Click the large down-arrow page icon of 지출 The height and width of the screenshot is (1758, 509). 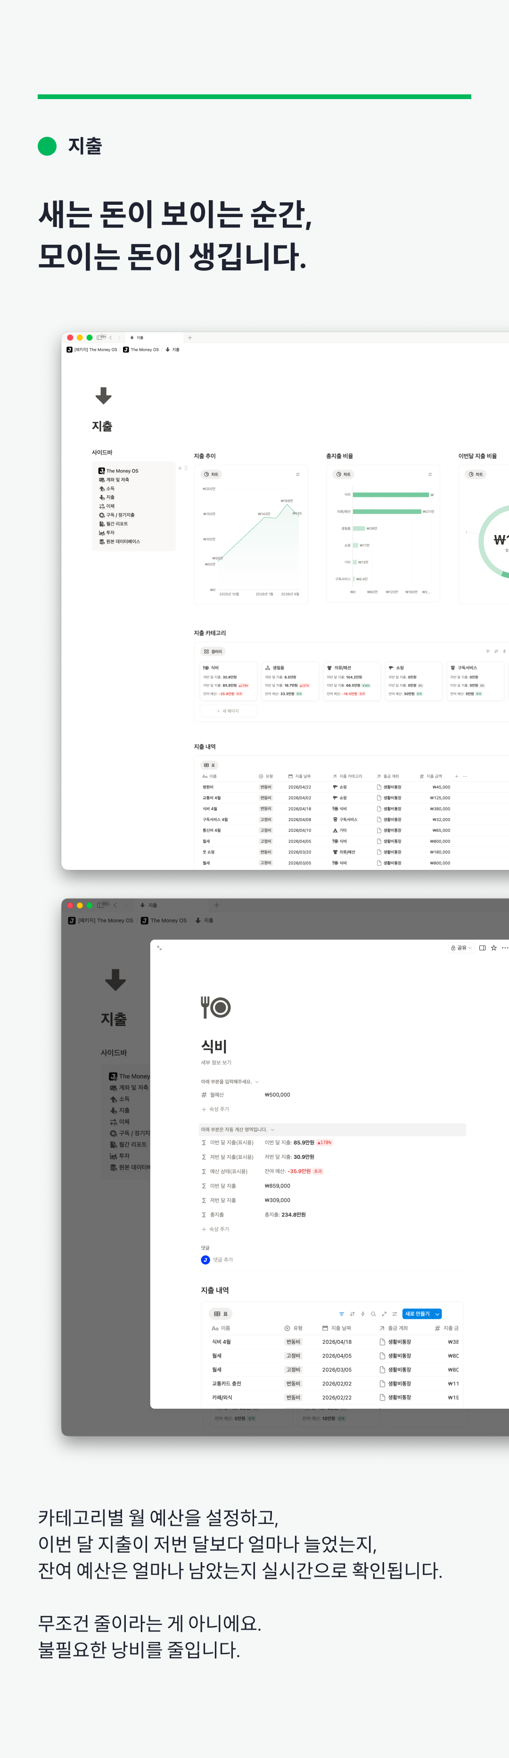tap(104, 396)
